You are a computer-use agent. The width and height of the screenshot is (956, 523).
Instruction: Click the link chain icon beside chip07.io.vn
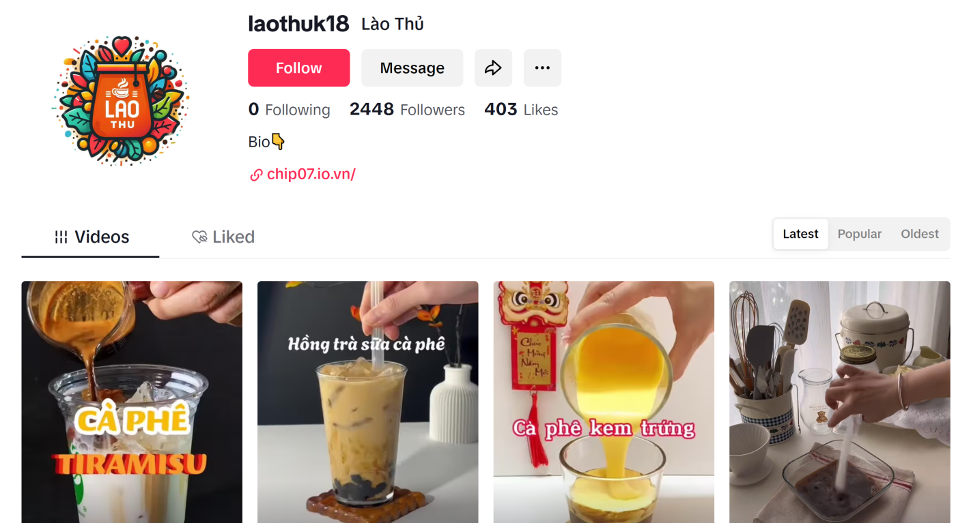point(256,175)
